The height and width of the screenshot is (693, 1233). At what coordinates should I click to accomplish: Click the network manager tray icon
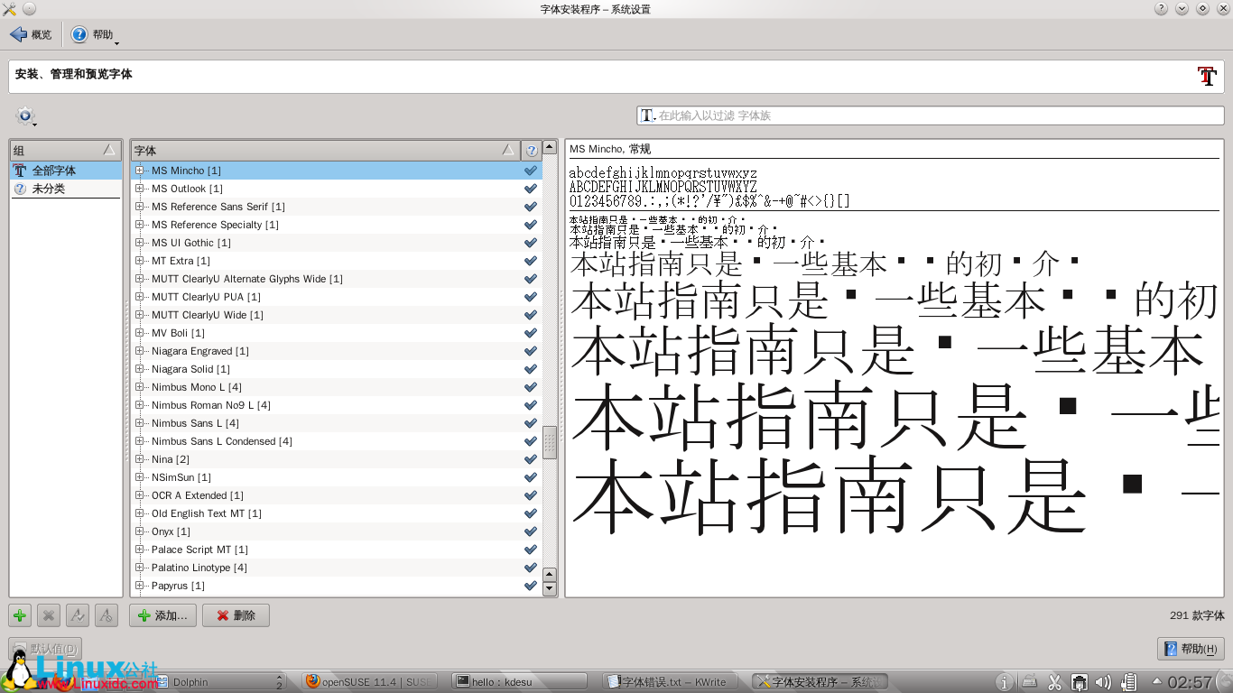point(1079,682)
